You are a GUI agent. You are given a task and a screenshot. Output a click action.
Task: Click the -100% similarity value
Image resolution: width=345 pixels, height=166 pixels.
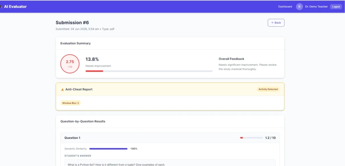click(133, 148)
